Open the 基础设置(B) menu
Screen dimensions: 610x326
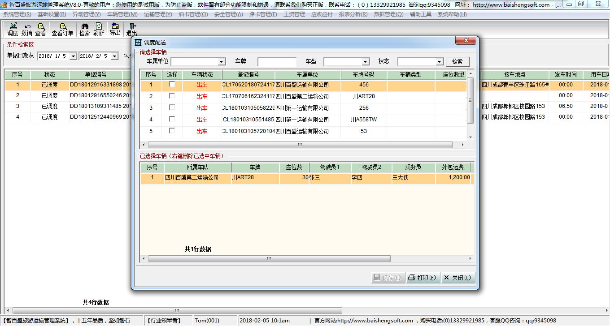pos(52,14)
